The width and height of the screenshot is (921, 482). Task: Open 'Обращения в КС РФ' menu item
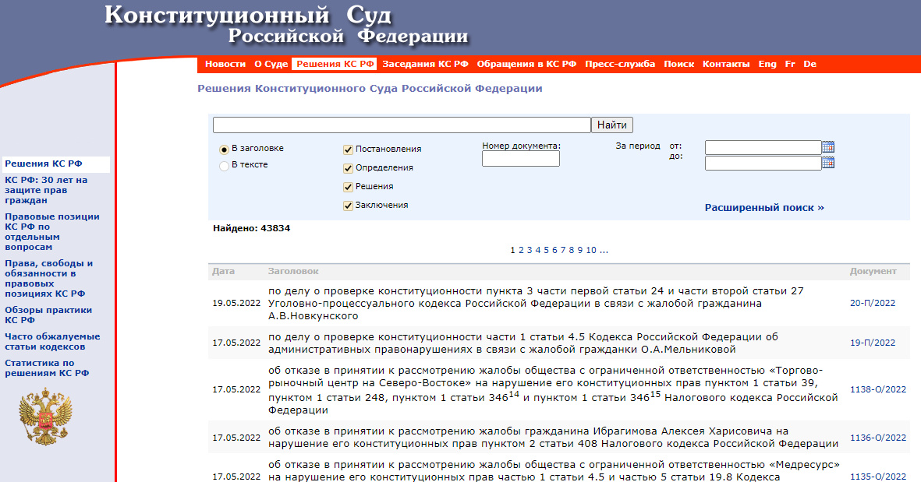click(x=526, y=64)
